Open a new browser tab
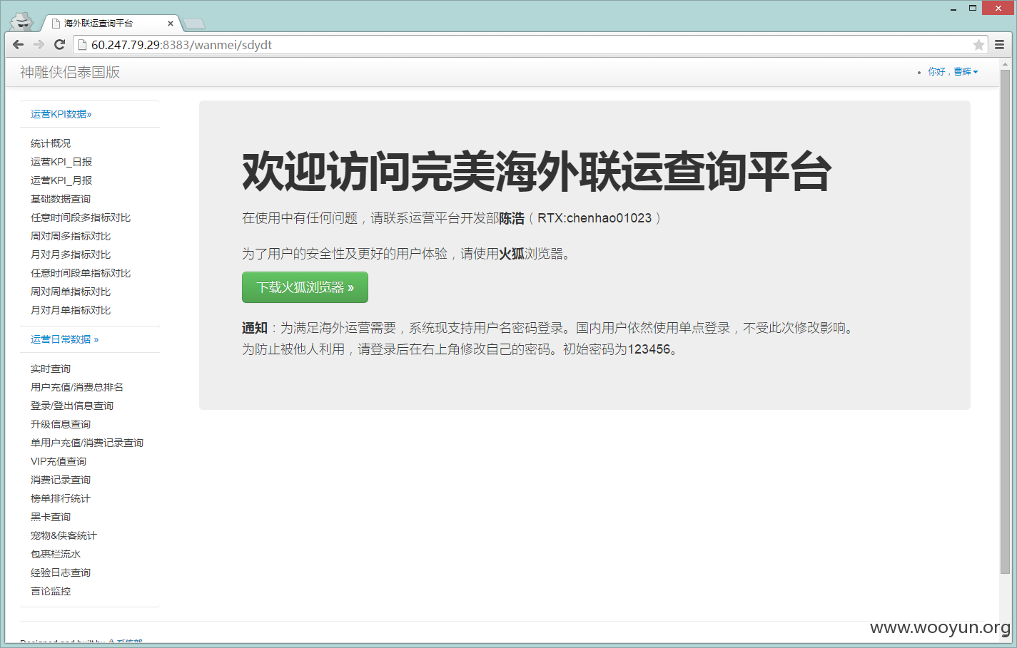Image resolution: width=1017 pixels, height=648 pixels. [193, 24]
